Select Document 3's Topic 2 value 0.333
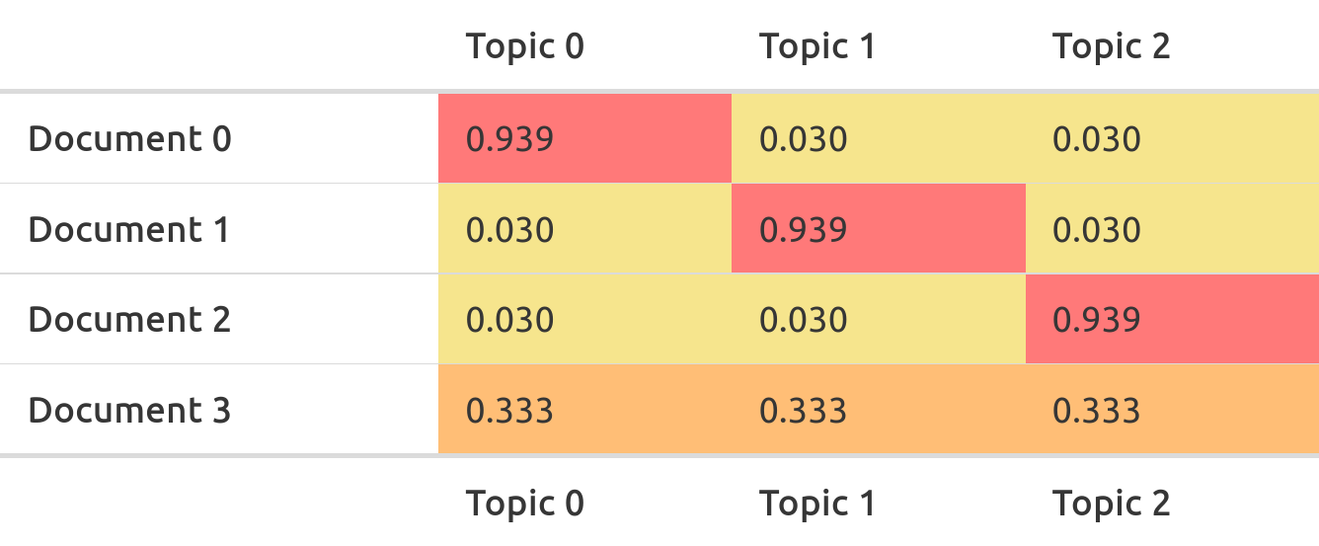The width and height of the screenshot is (1319, 546). (x=1096, y=410)
